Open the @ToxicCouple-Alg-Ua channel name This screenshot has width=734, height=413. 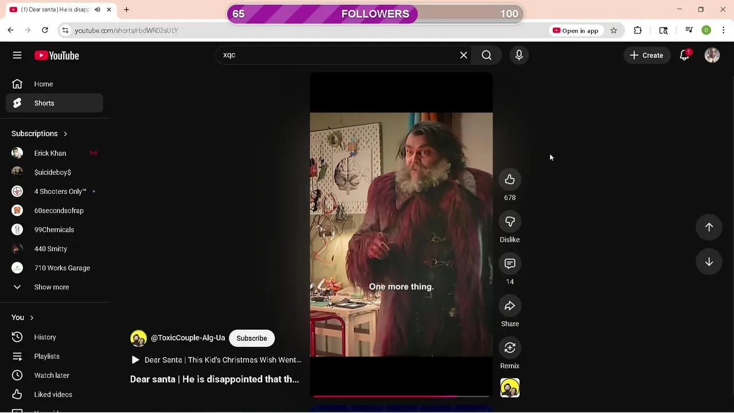click(188, 338)
